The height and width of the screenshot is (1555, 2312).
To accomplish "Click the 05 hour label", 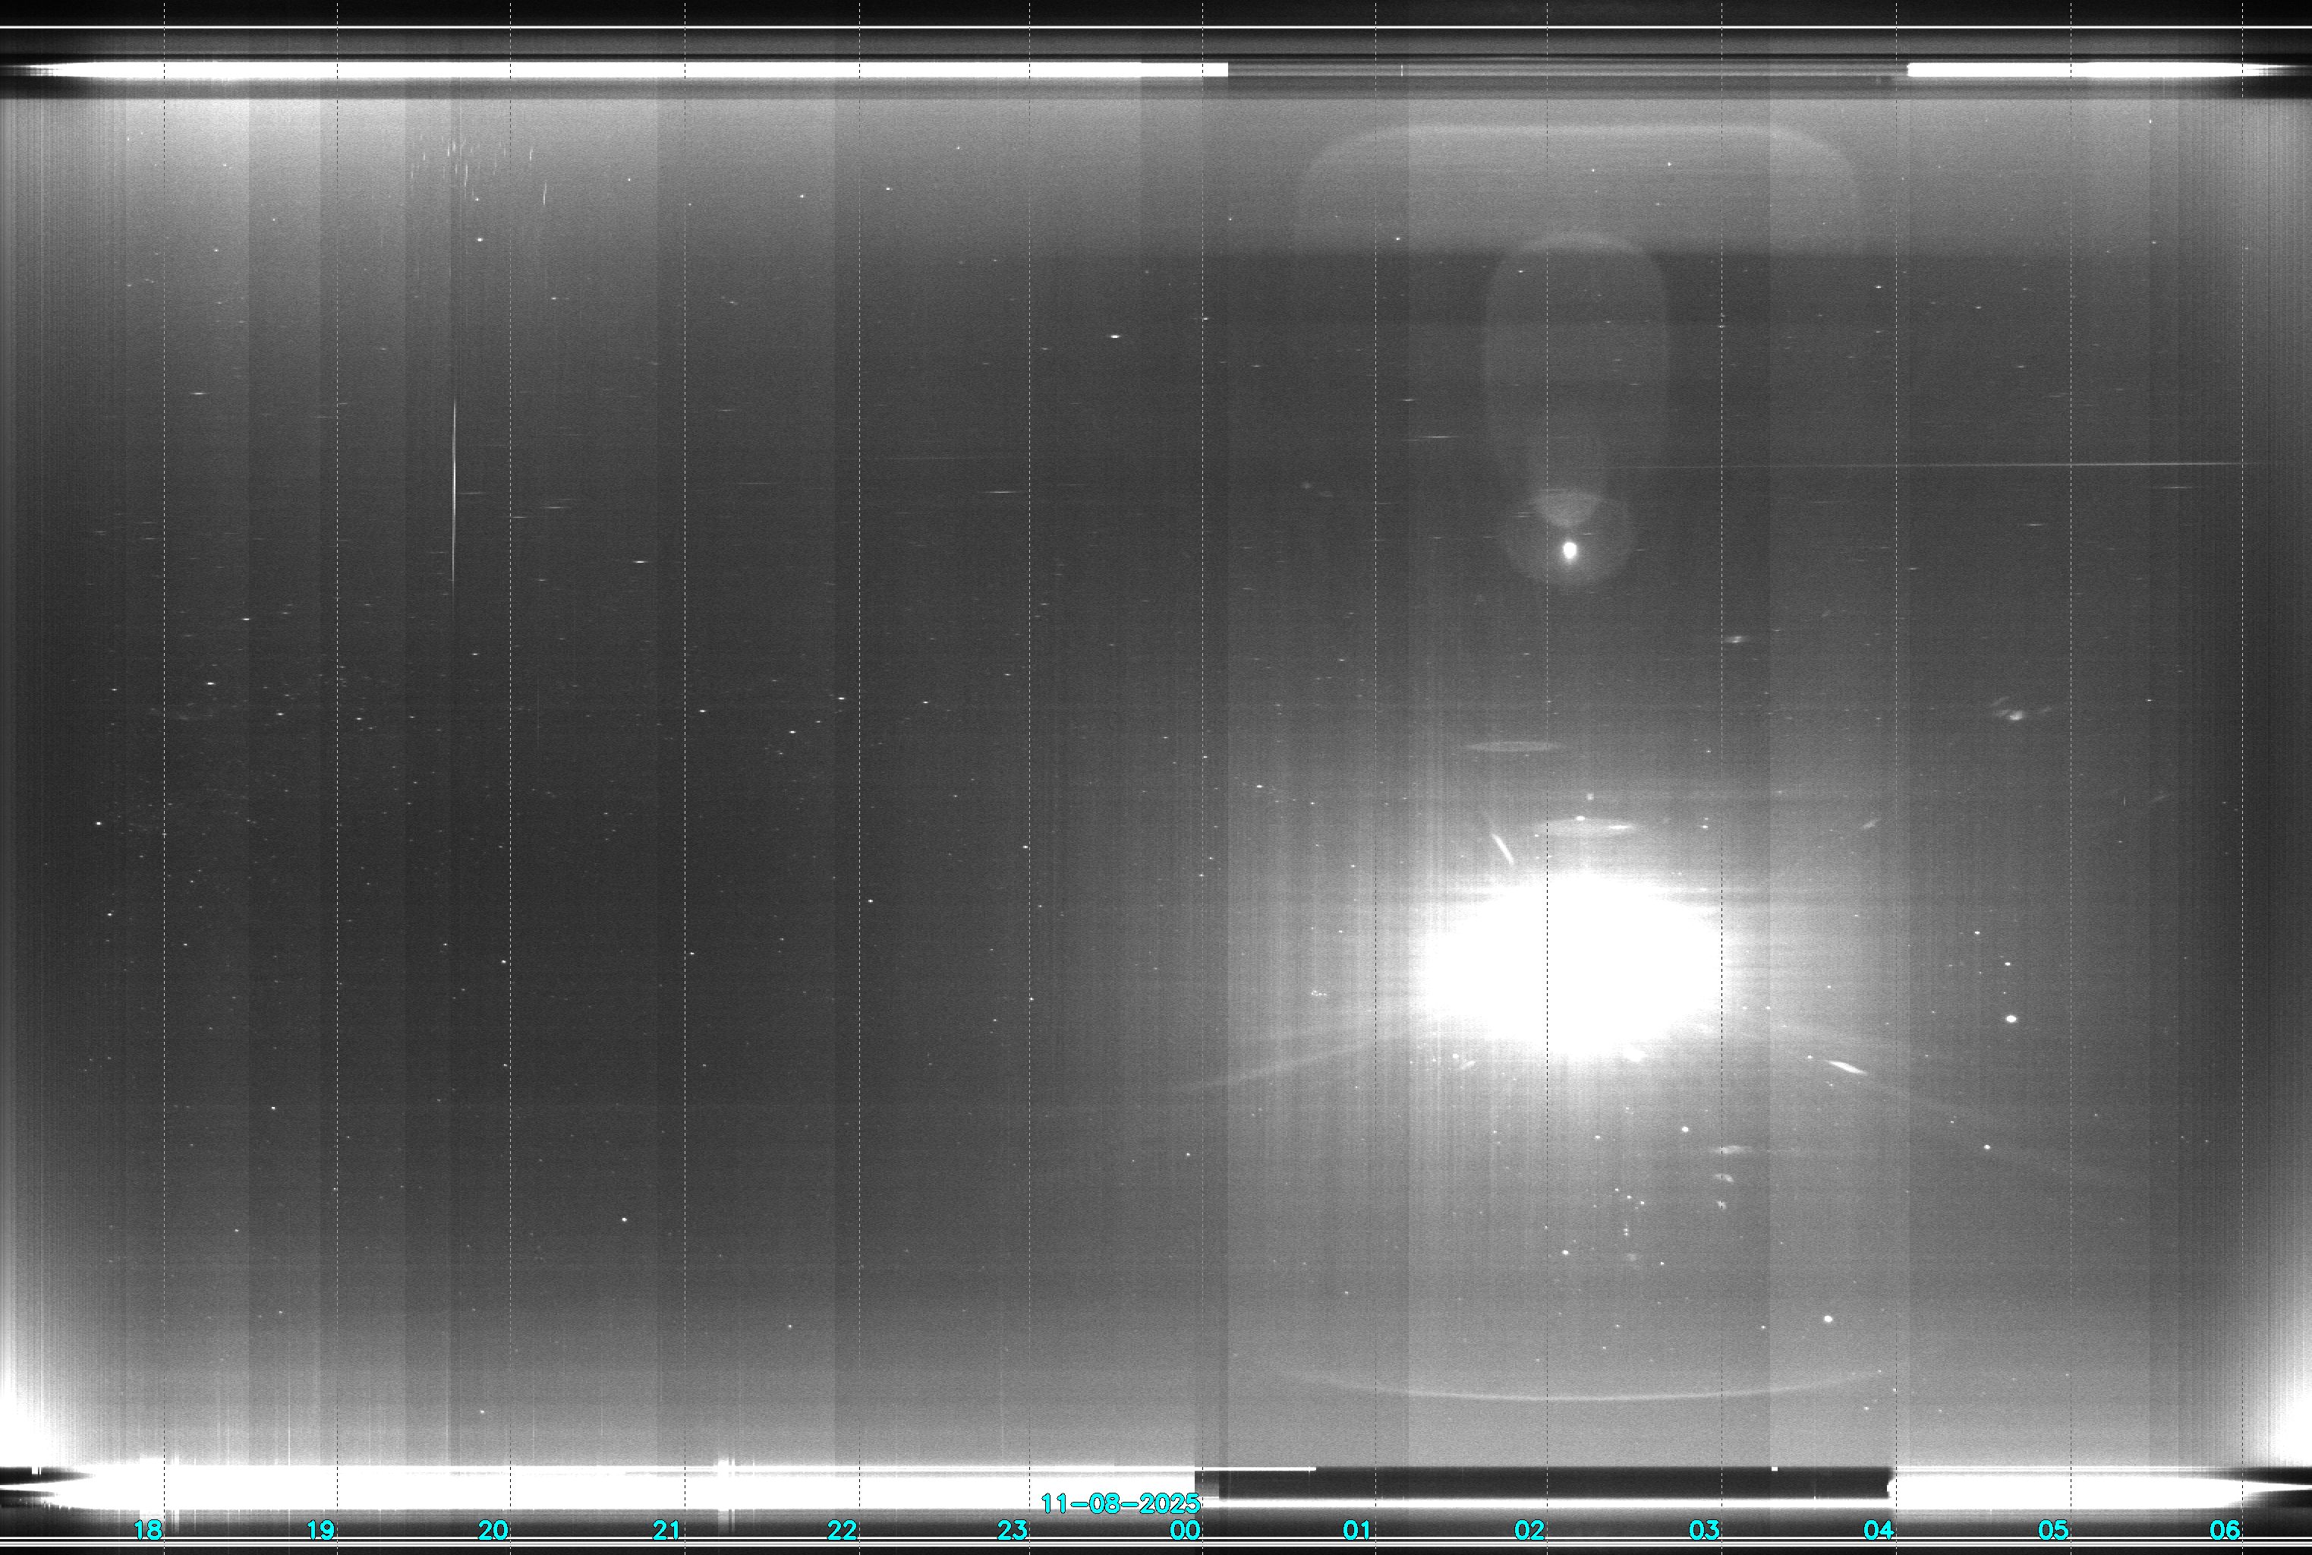I will [2053, 1530].
